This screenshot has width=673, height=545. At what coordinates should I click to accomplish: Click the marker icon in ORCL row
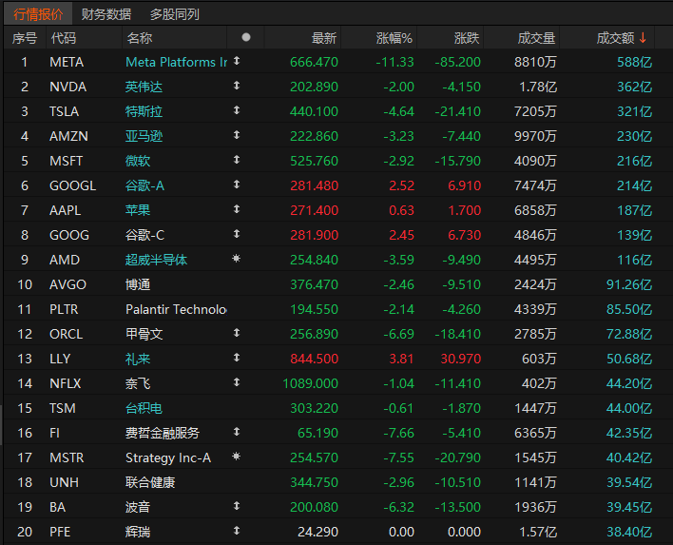point(237,333)
